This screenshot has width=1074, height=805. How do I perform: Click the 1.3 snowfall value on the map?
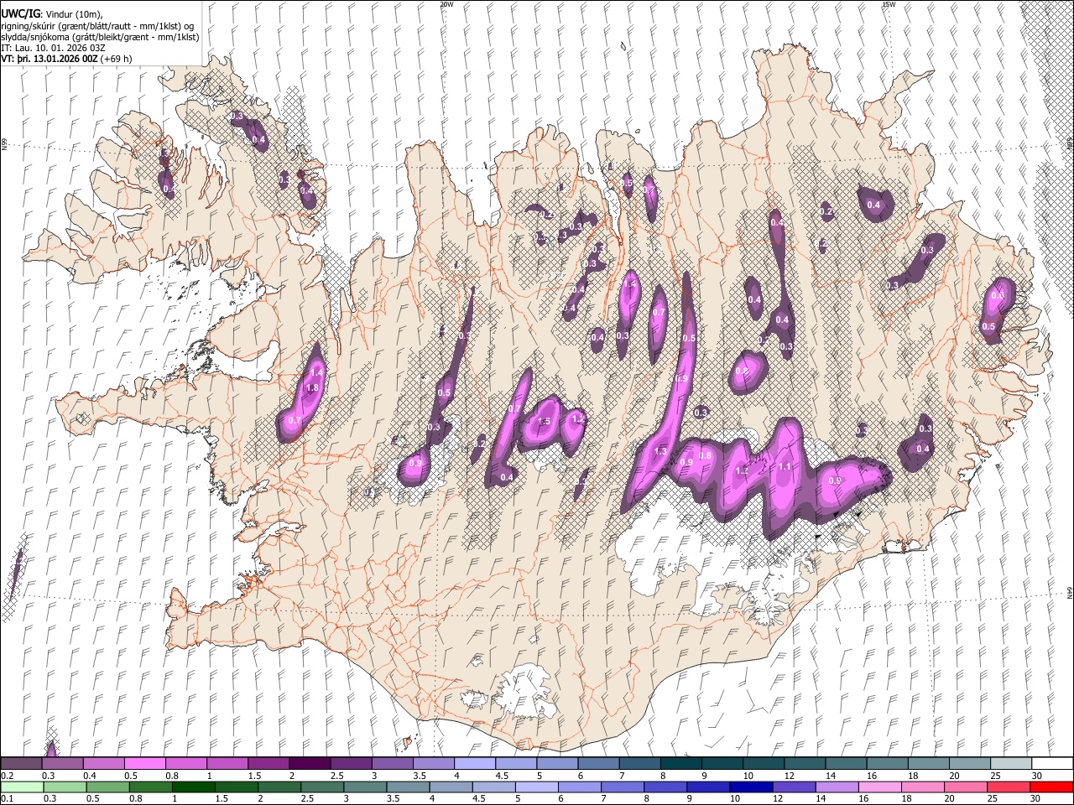coord(660,451)
